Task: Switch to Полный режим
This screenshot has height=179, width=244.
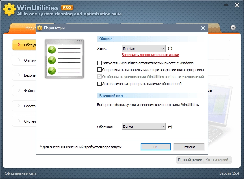Action: coord(190,160)
